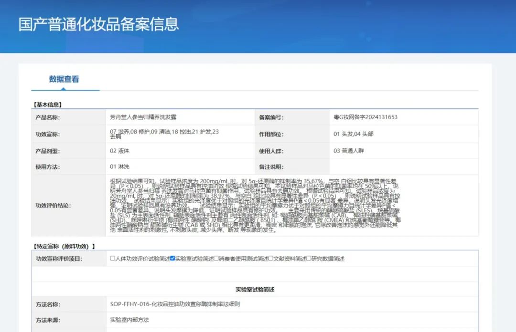Select the value 实验室内部方法
Viewport: 516px width, 332px height.
point(129,320)
